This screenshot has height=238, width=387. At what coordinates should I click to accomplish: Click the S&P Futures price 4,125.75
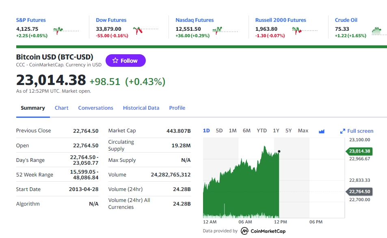click(x=27, y=29)
